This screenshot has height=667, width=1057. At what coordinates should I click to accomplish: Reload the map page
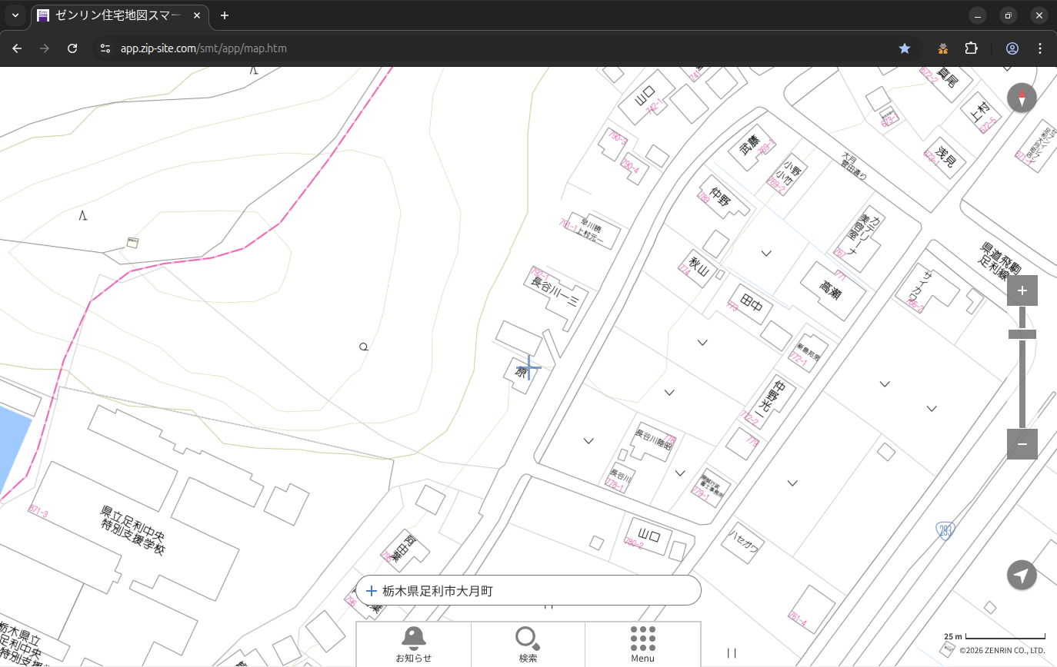(72, 48)
